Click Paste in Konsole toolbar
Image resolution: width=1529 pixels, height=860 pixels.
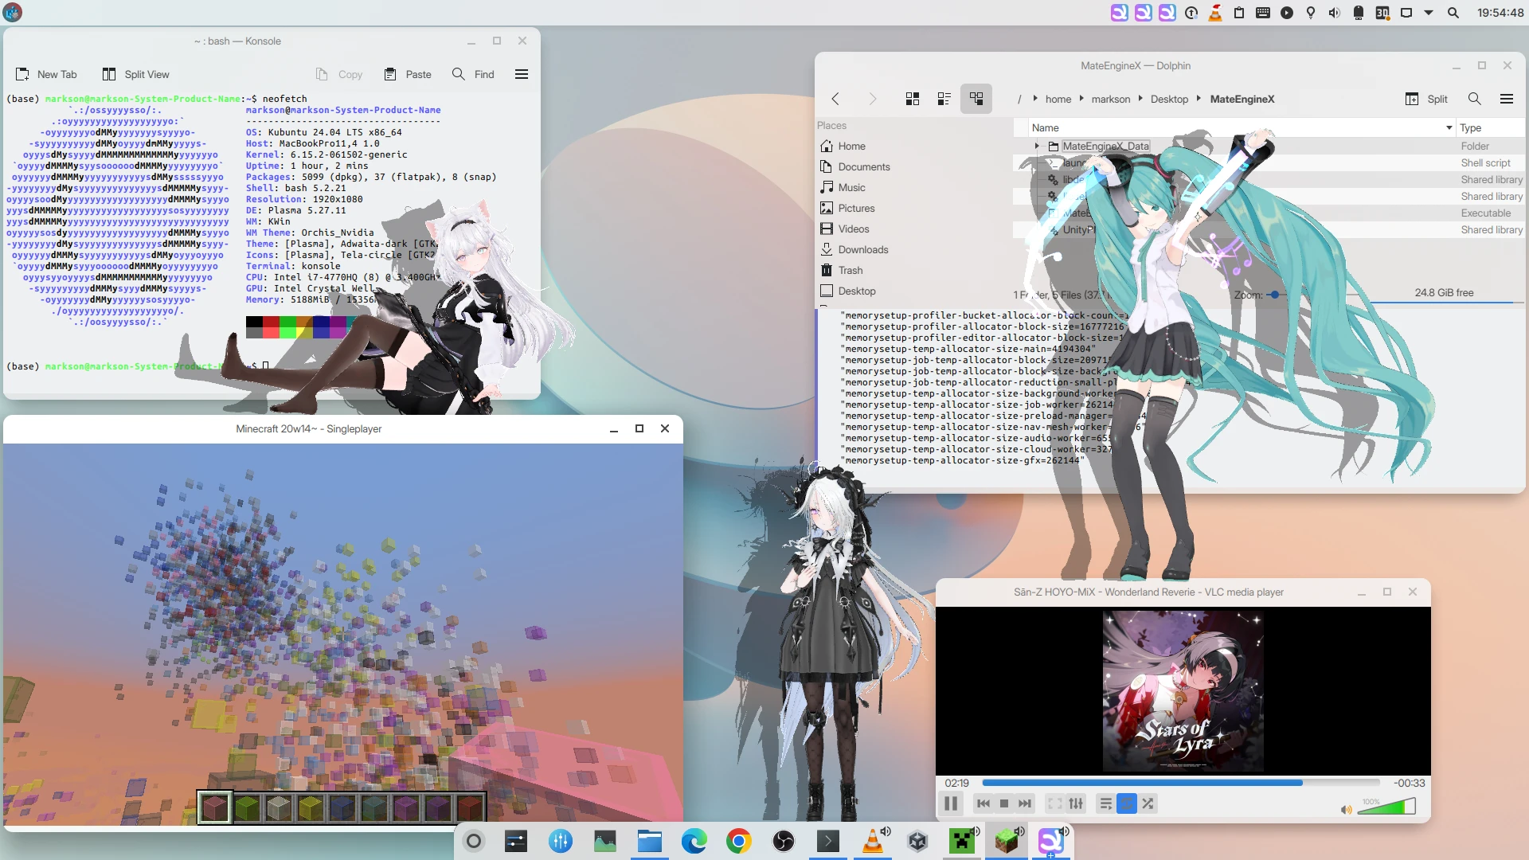[408, 74]
